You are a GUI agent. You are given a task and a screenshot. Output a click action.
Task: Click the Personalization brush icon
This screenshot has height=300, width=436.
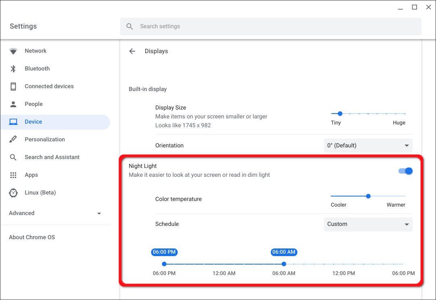13,140
